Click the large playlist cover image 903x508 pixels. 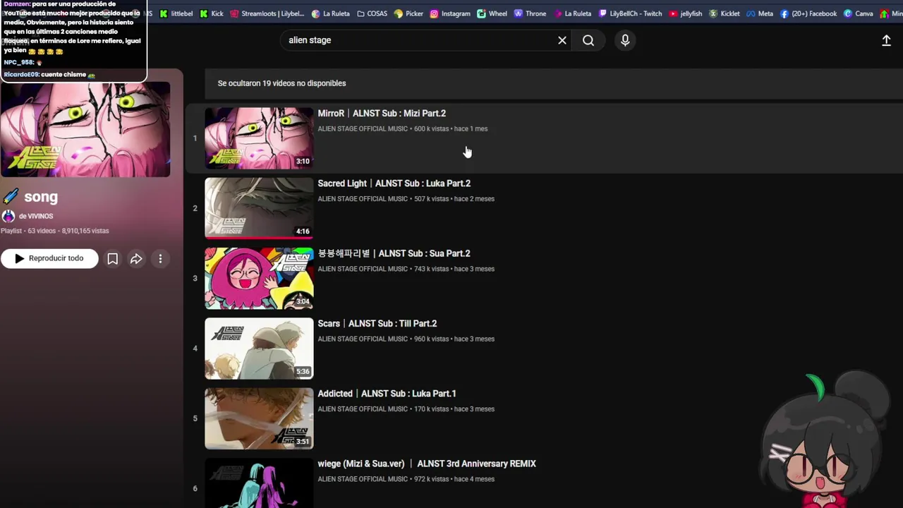click(x=85, y=129)
